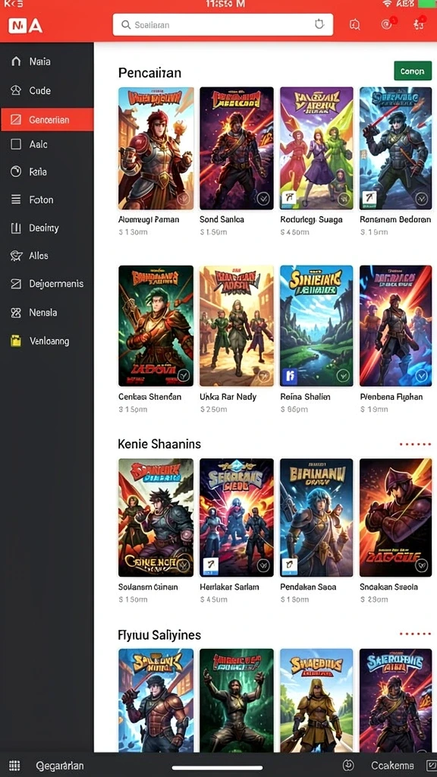The width and height of the screenshot is (437, 777).
Task: Click Gegarărian in the bottom bar
Action: tap(60, 766)
